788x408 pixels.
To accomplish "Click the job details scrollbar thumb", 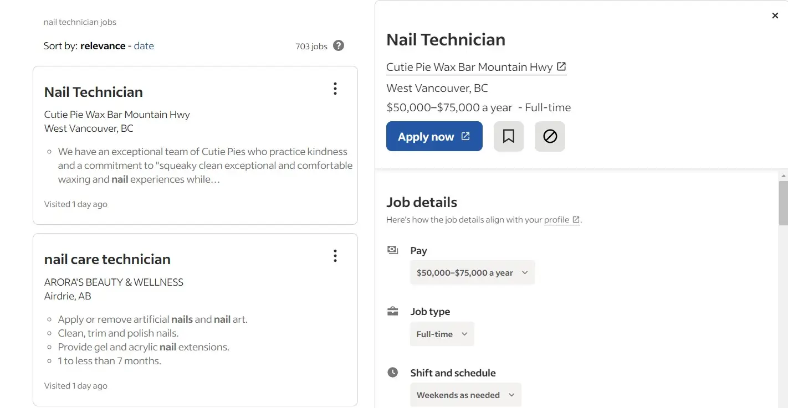I will click(783, 203).
